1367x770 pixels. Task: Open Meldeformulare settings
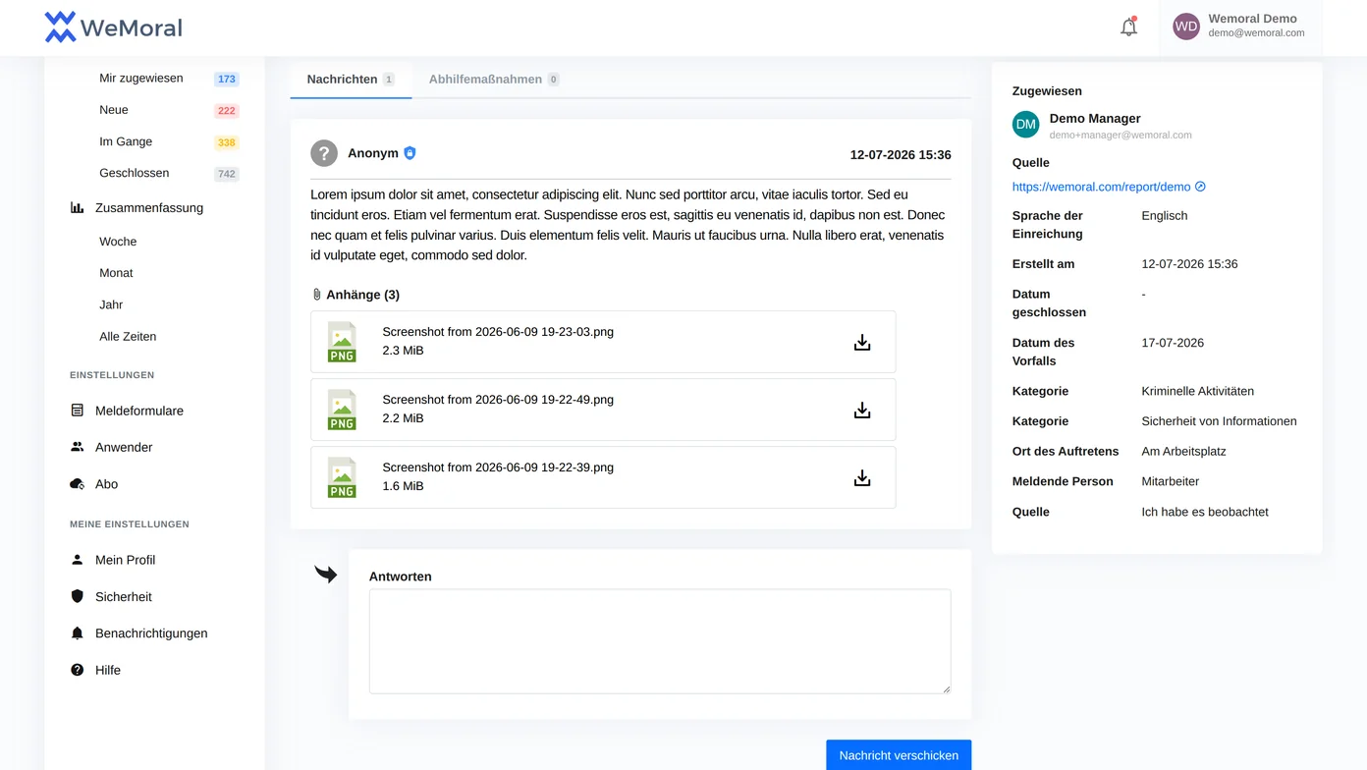139,411
